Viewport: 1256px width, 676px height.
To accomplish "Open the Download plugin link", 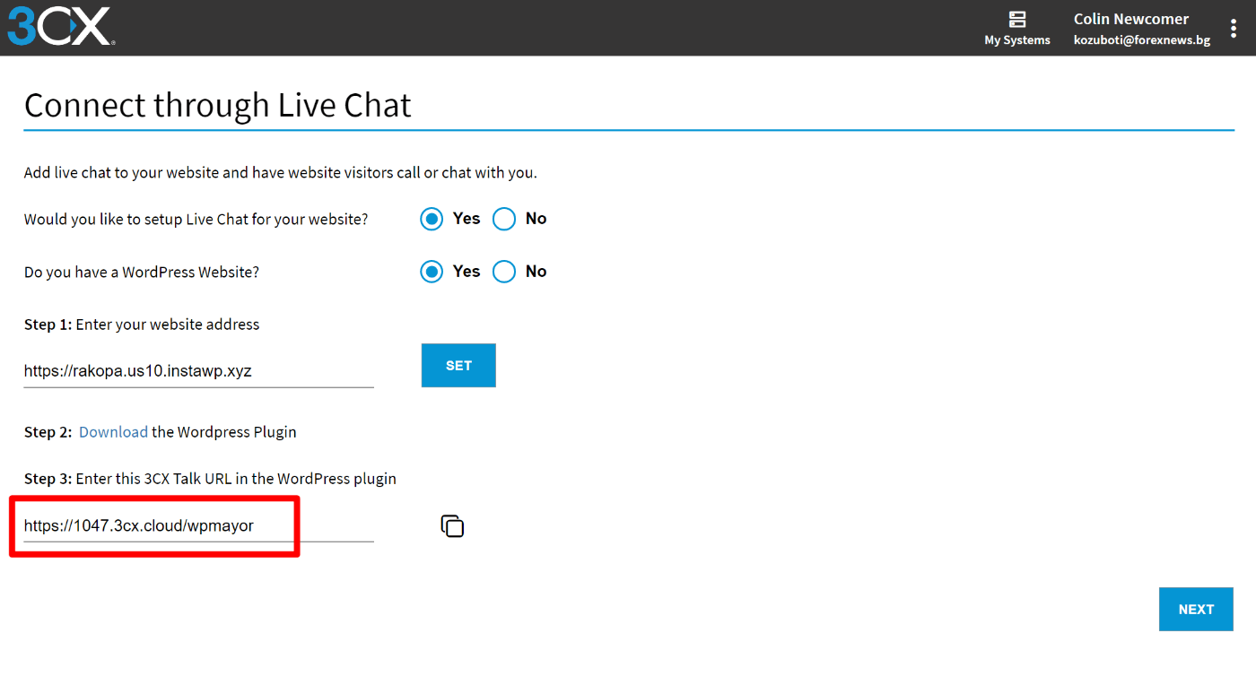I will [113, 432].
